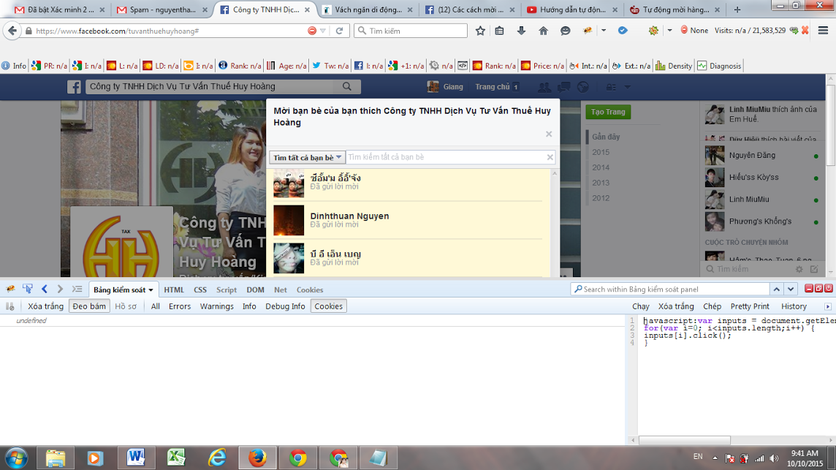Viewport: 836px width, 470px height.
Task: Click the Firebug bug icon
Action: [x=10, y=289]
